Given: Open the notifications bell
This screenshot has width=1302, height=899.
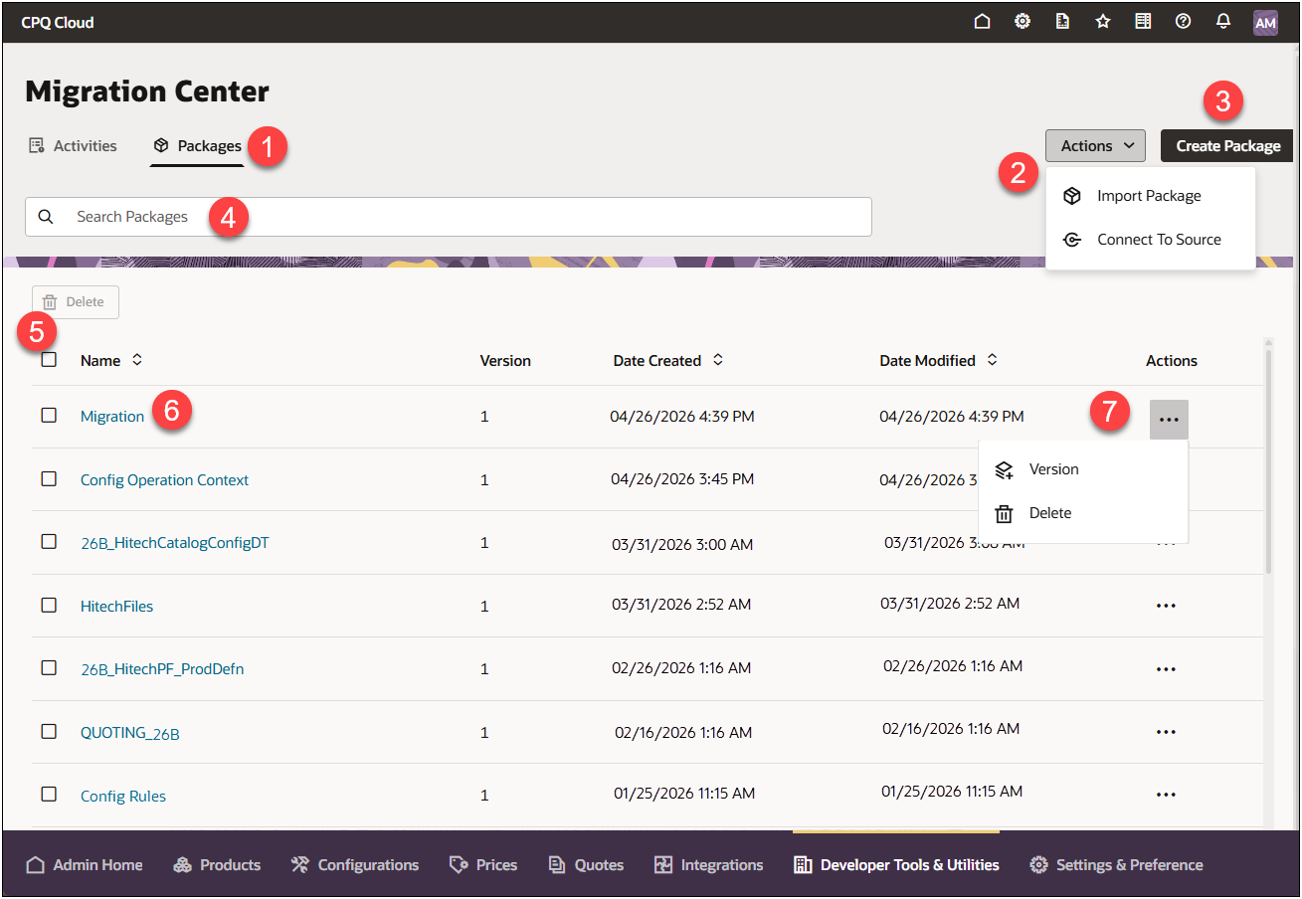Looking at the screenshot, I should click(1223, 22).
